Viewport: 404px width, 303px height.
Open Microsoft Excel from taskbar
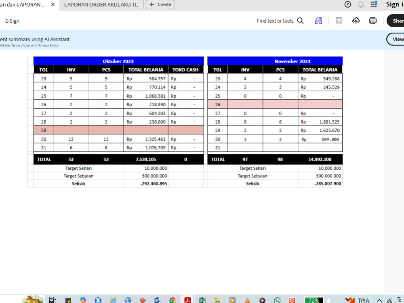pos(202,300)
